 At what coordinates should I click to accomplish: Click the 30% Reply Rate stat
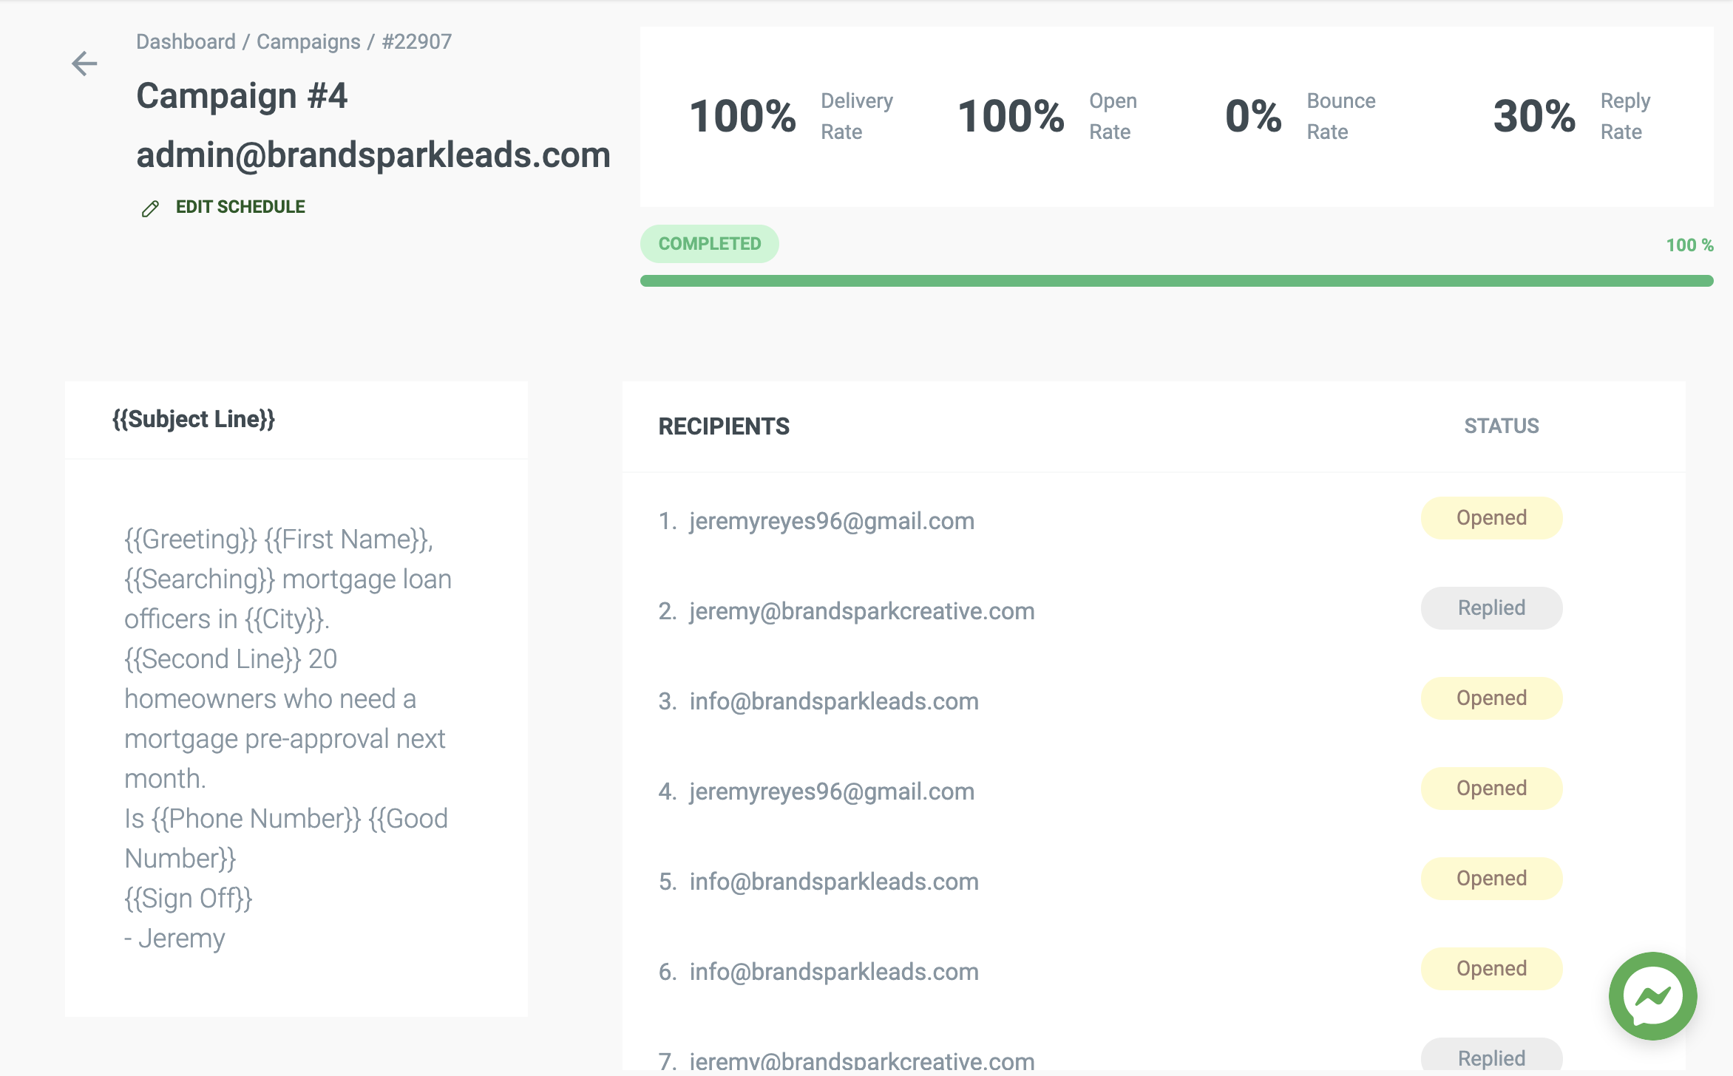coord(1571,116)
